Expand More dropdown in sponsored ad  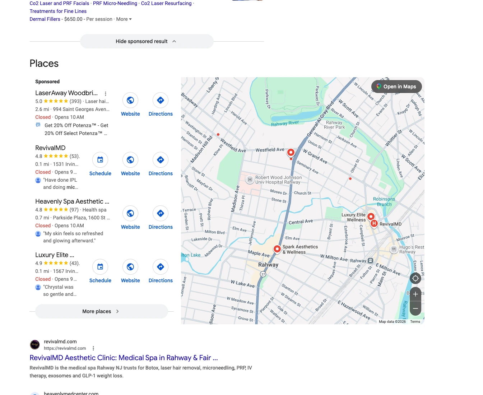click(124, 19)
